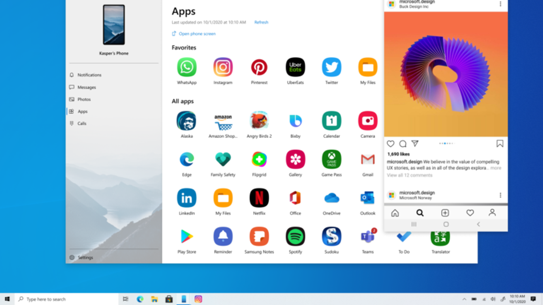Like the Instagram post with heart icon

(x=391, y=144)
